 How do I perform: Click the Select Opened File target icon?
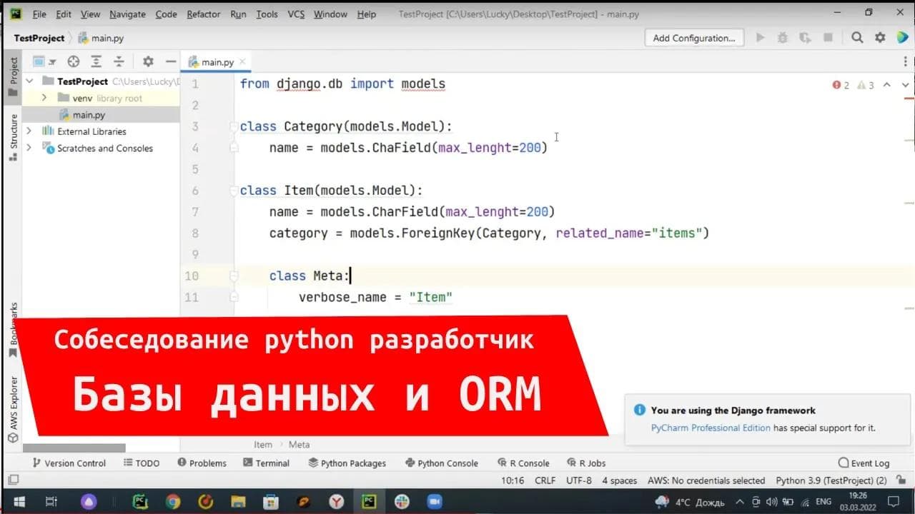click(x=73, y=61)
